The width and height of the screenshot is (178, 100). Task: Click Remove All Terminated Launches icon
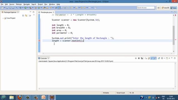click(x=142, y=58)
